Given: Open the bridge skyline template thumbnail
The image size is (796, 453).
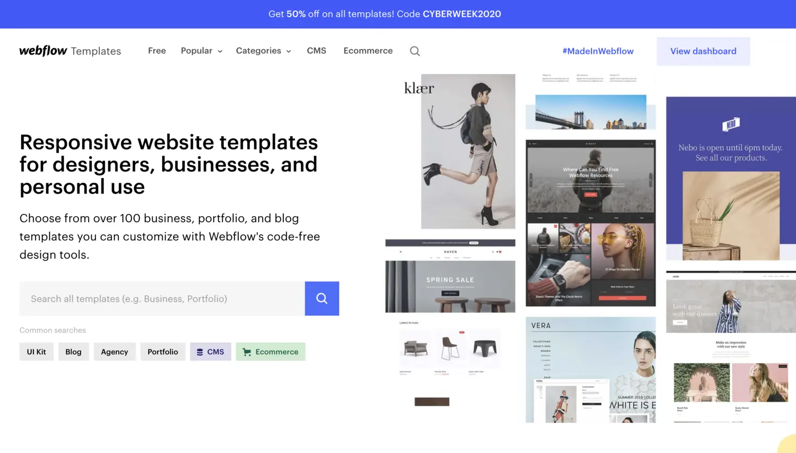Looking at the screenshot, I should [x=591, y=102].
